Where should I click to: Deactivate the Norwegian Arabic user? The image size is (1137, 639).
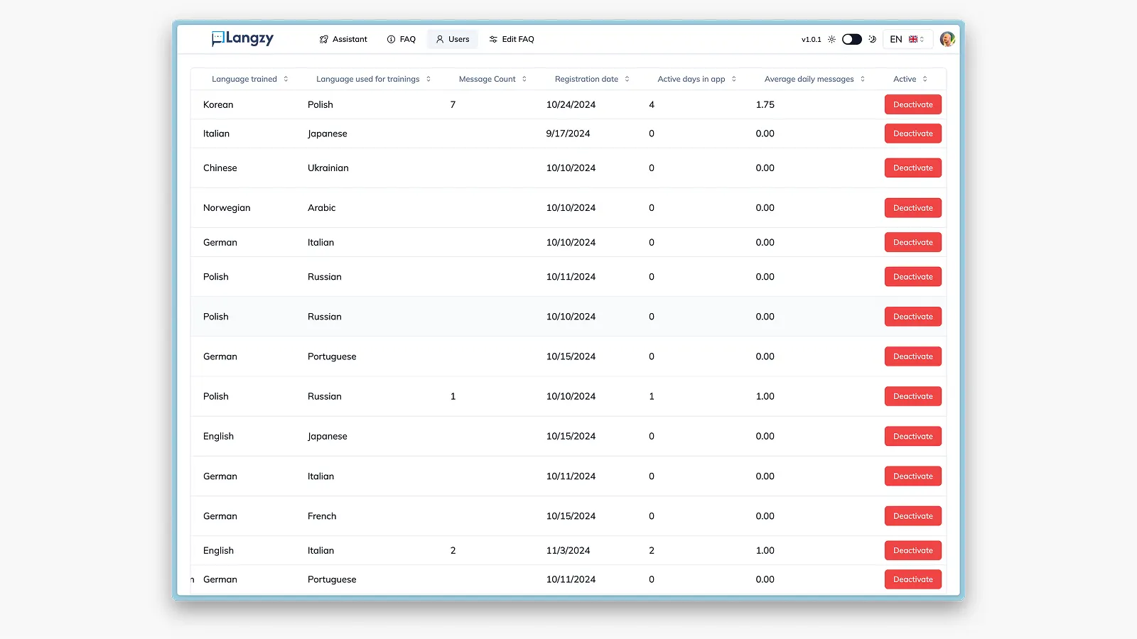tap(913, 208)
